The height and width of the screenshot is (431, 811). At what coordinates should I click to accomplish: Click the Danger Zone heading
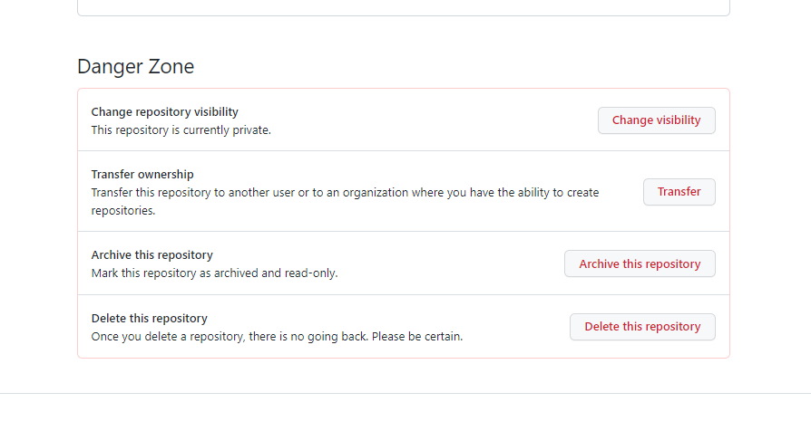click(x=135, y=67)
